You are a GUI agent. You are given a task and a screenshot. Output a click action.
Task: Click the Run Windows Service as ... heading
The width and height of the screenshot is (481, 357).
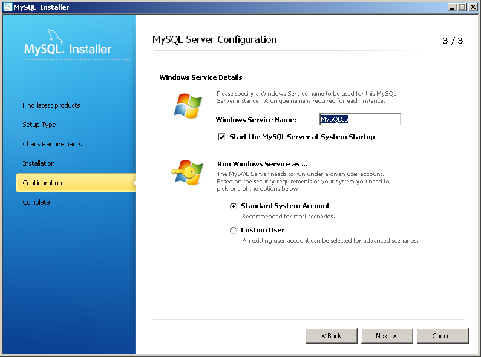(262, 164)
